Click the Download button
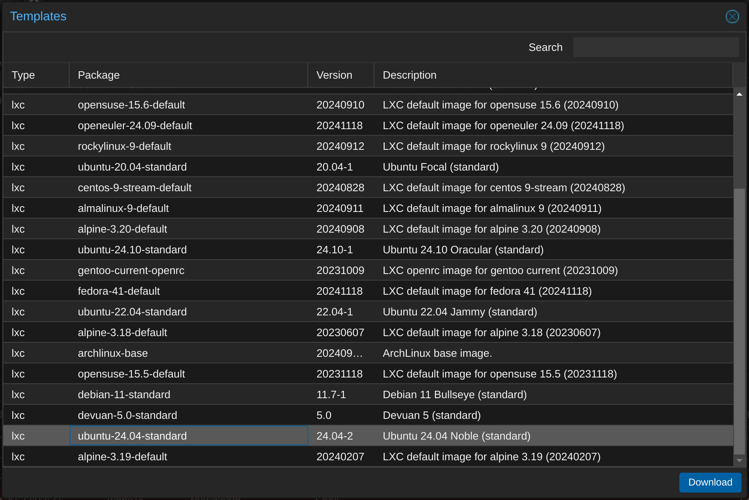749x500 pixels. click(710, 482)
